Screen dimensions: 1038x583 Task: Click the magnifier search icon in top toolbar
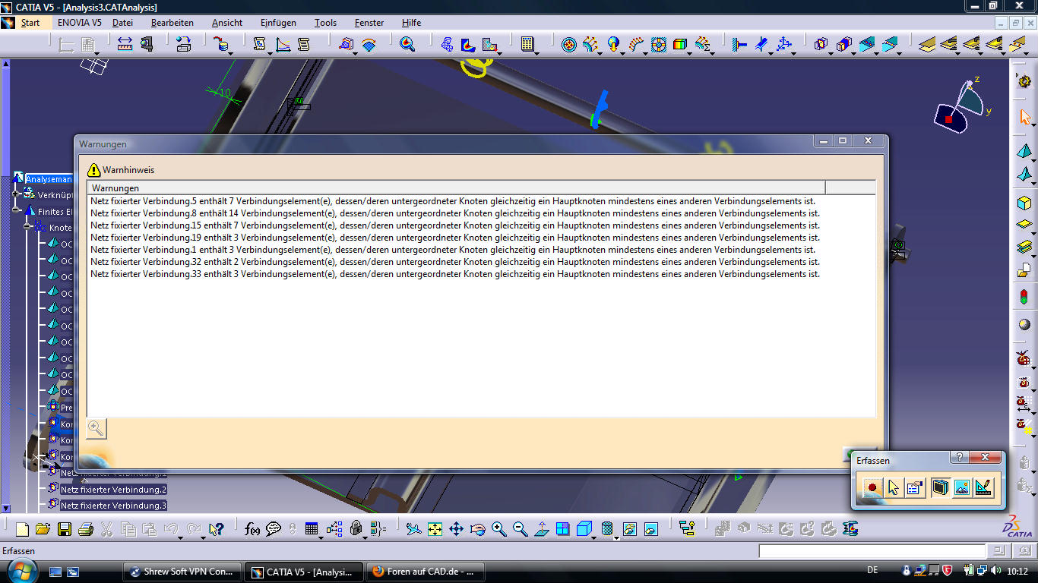[407, 44]
